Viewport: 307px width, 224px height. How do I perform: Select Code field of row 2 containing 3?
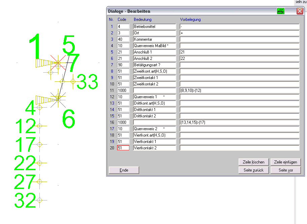coord(123,33)
